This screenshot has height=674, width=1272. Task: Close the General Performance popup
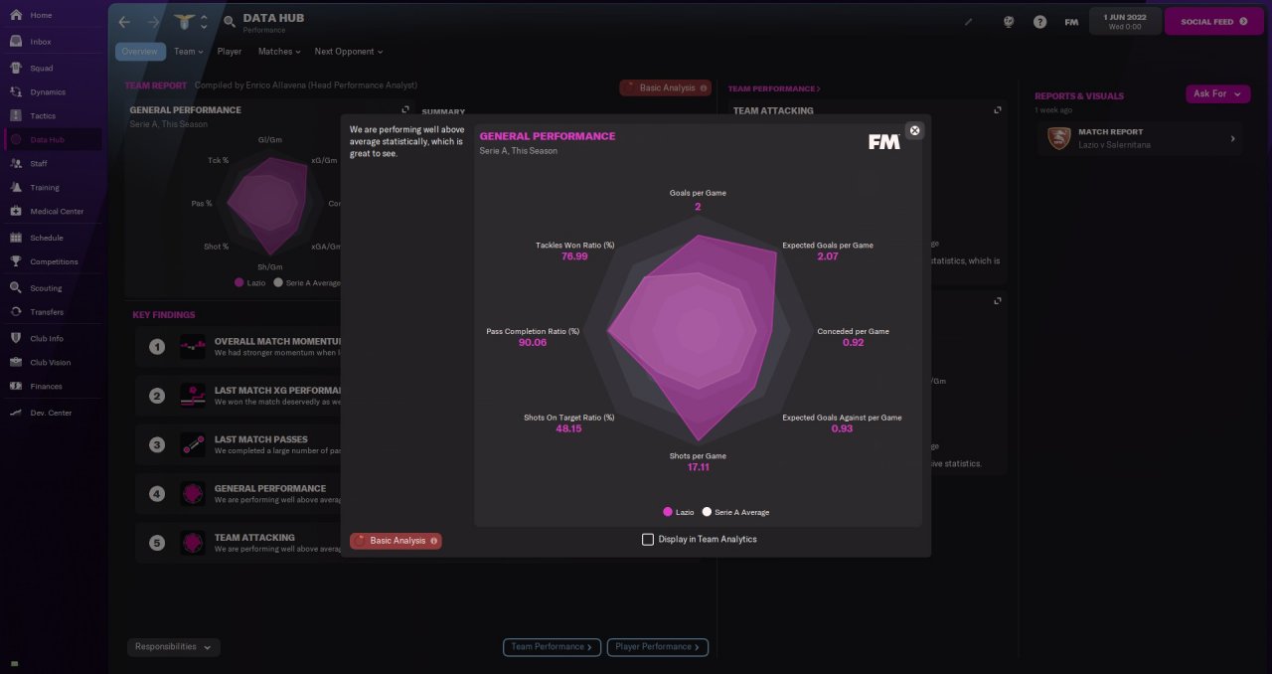coord(914,130)
